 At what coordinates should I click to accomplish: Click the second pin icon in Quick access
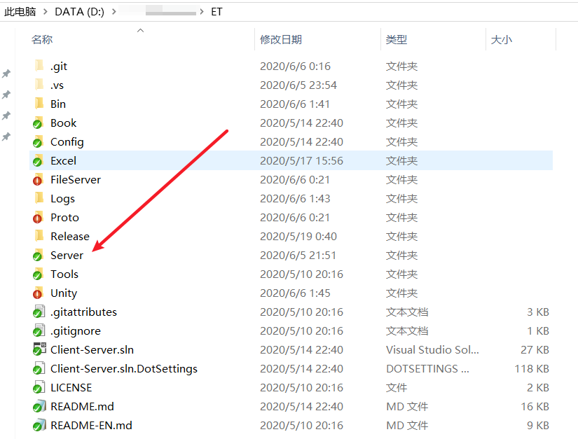(6, 95)
